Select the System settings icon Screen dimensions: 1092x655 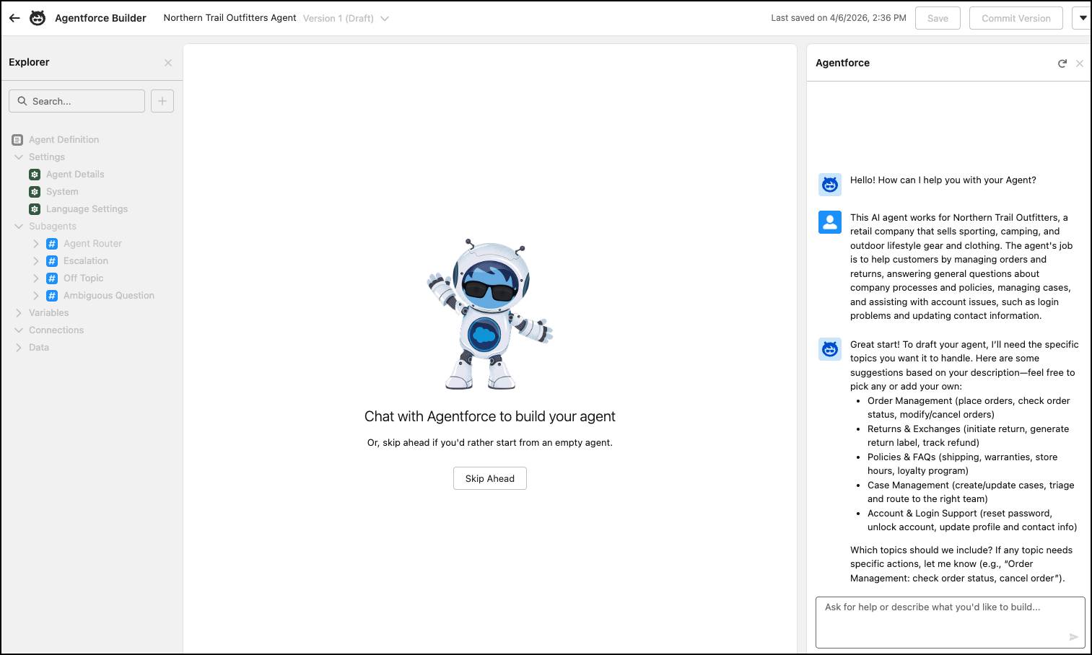(35, 192)
